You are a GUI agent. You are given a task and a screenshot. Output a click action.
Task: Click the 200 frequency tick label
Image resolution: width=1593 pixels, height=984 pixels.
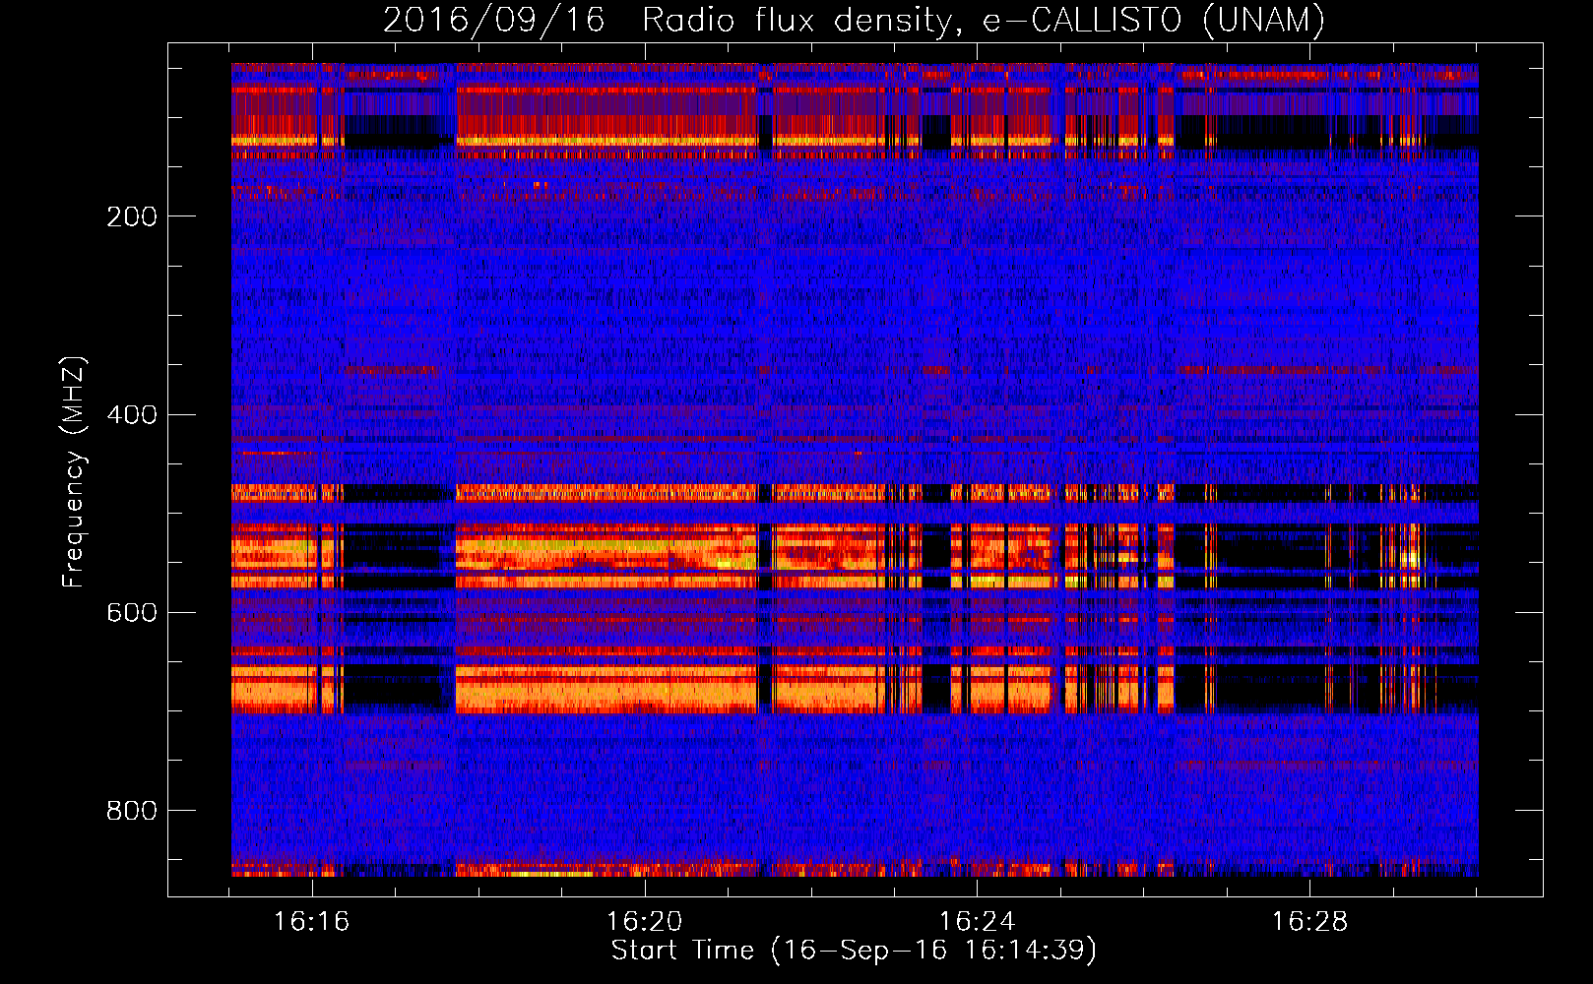coord(132,216)
